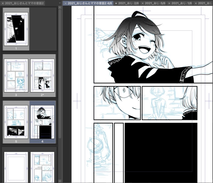Click the page number label "2*"
The height and width of the screenshot is (183, 213).
[x=42, y=95]
